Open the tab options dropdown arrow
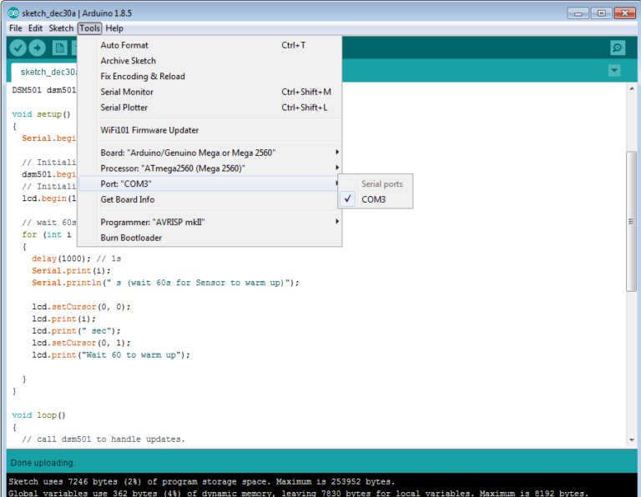641x497 pixels. click(615, 71)
